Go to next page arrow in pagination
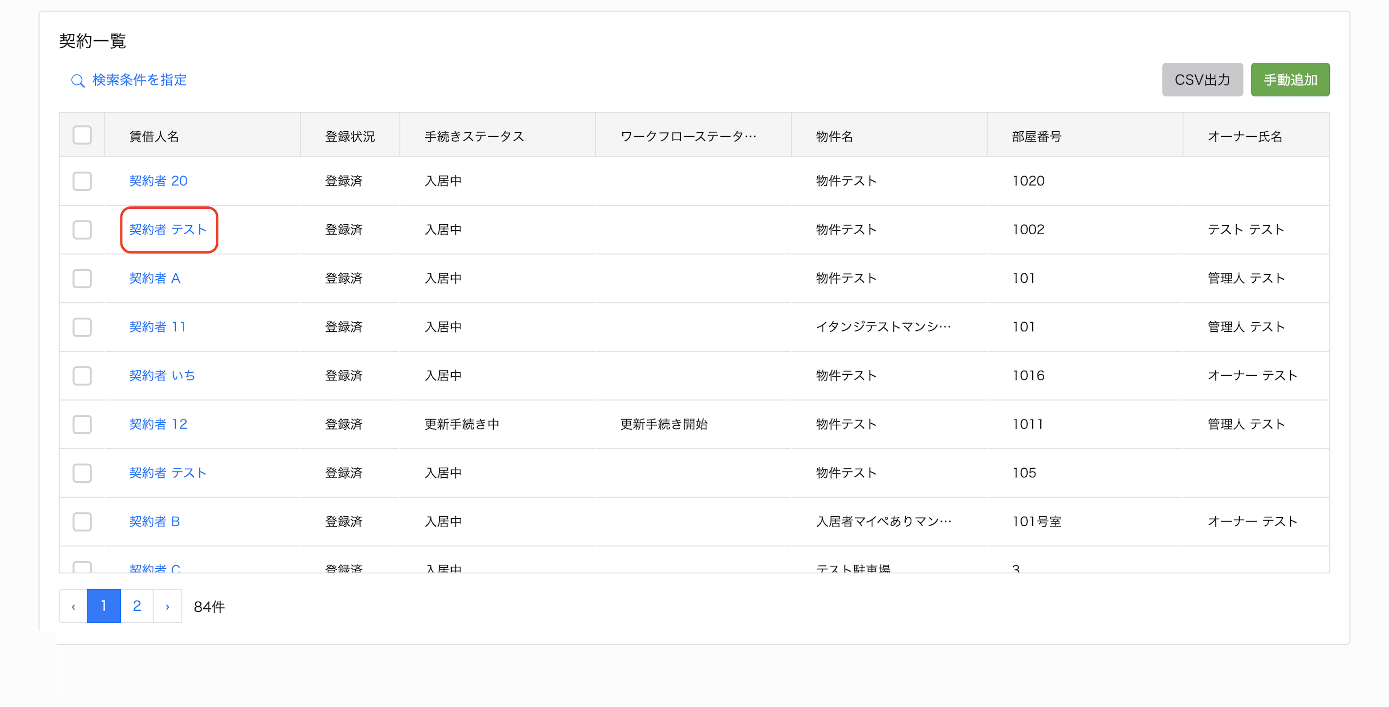1389x707 pixels. pos(168,606)
